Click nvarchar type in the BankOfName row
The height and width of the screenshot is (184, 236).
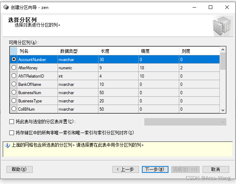point(78,84)
